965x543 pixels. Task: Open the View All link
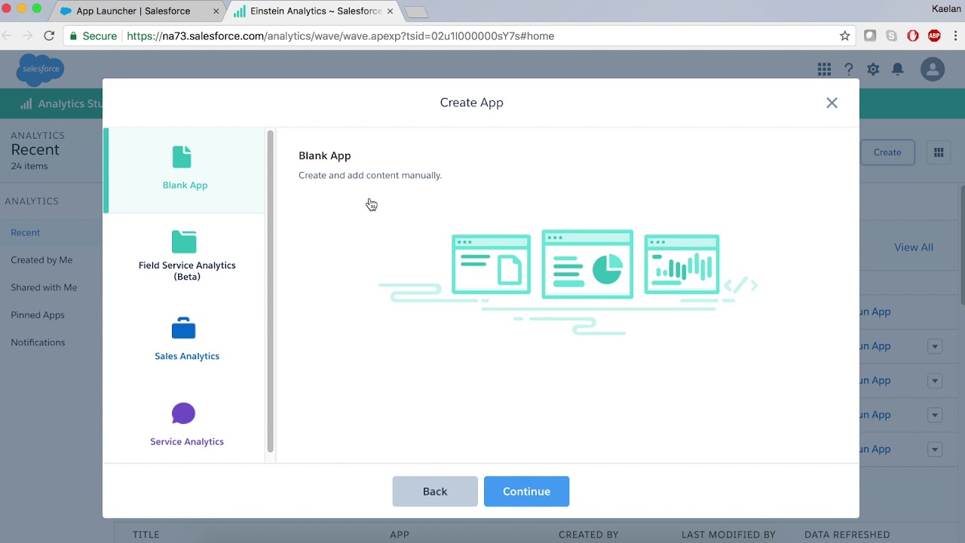[x=914, y=247]
